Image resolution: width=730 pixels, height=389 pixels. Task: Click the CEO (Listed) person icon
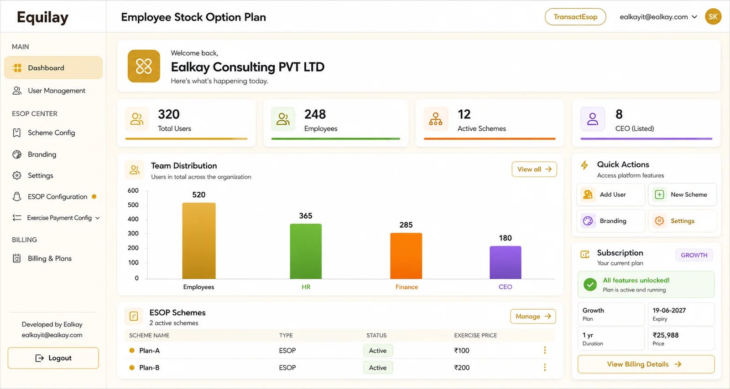pos(592,119)
